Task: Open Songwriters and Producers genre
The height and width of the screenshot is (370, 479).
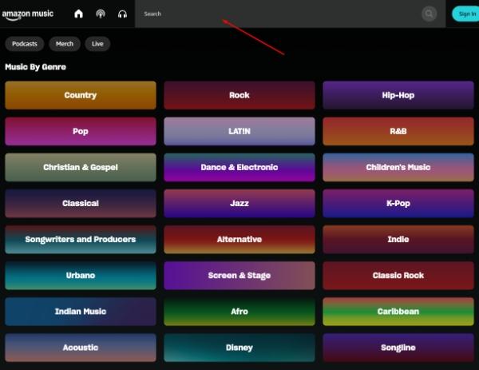Action: pos(81,239)
